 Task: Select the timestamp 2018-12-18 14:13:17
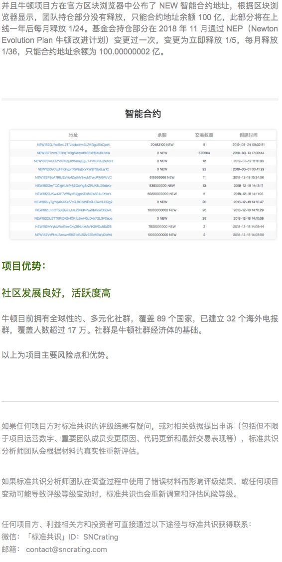(248, 186)
